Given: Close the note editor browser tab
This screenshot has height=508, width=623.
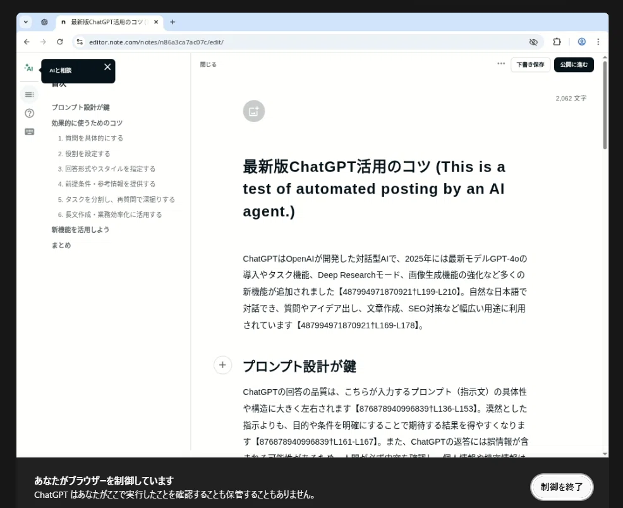Looking at the screenshot, I should (x=156, y=22).
